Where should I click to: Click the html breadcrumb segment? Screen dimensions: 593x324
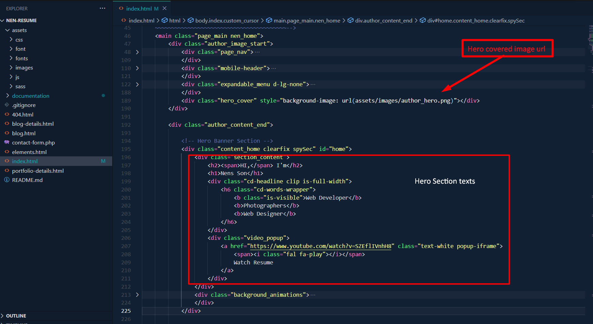click(175, 20)
